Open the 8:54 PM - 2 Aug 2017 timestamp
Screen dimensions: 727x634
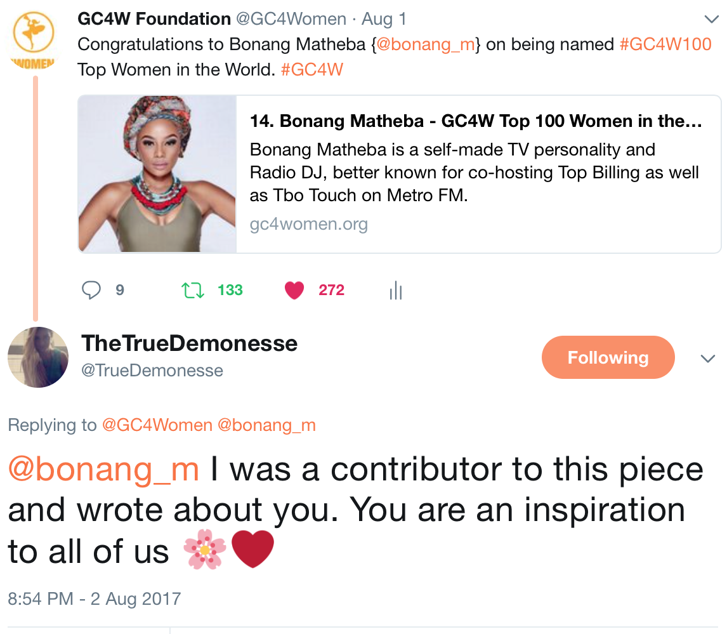(x=95, y=598)
